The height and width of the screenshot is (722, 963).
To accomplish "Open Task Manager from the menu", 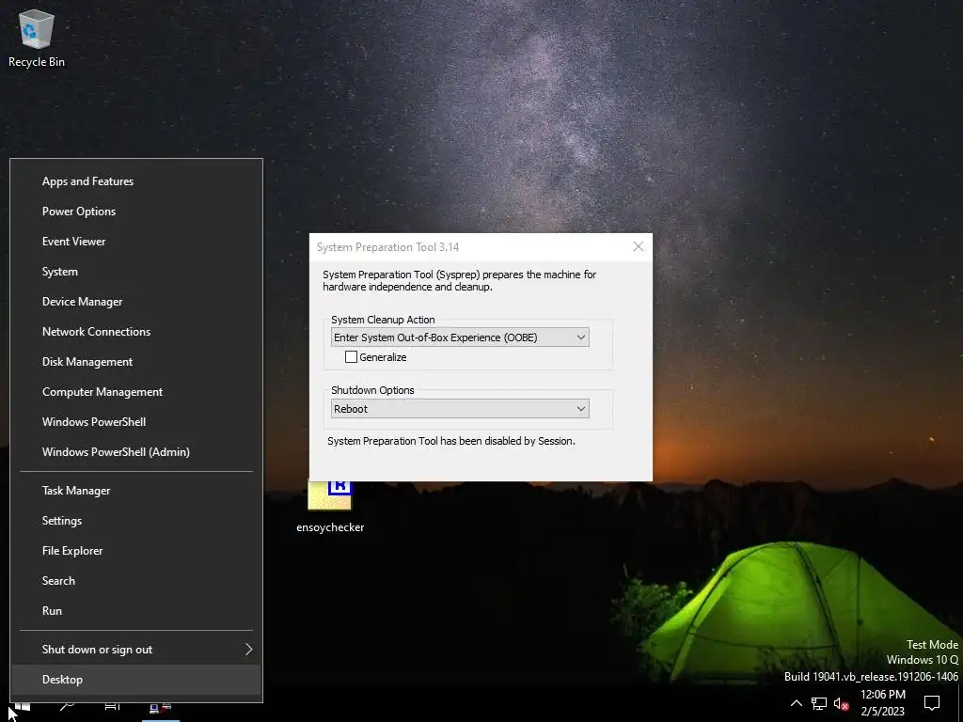I will tap(136, 491).
